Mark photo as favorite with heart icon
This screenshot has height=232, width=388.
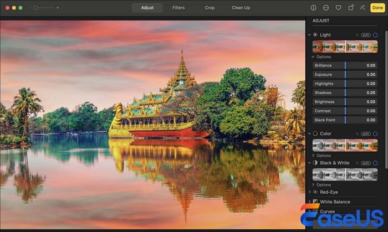coord(338,8)
